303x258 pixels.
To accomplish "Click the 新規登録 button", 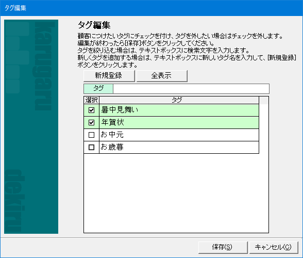I will tap(109, 76).
